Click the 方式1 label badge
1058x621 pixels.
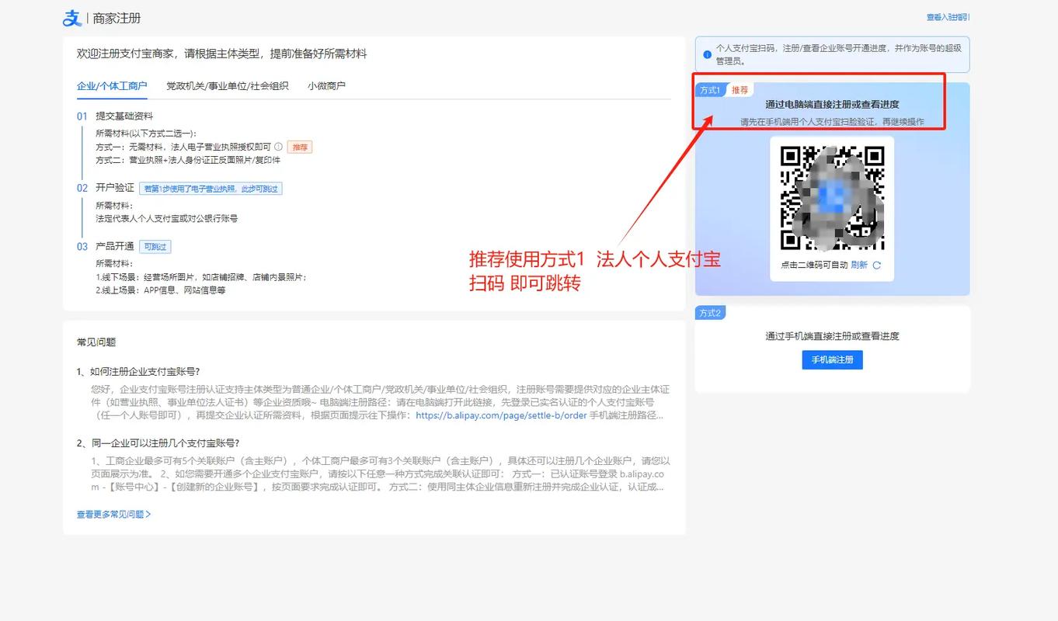(710, 90)
